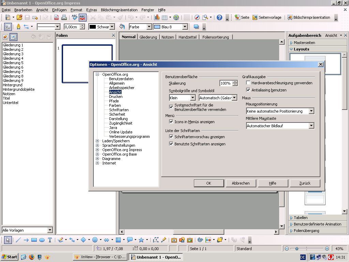
Task: Click the Print icon in the toolbar
Action: click(64, 17)
